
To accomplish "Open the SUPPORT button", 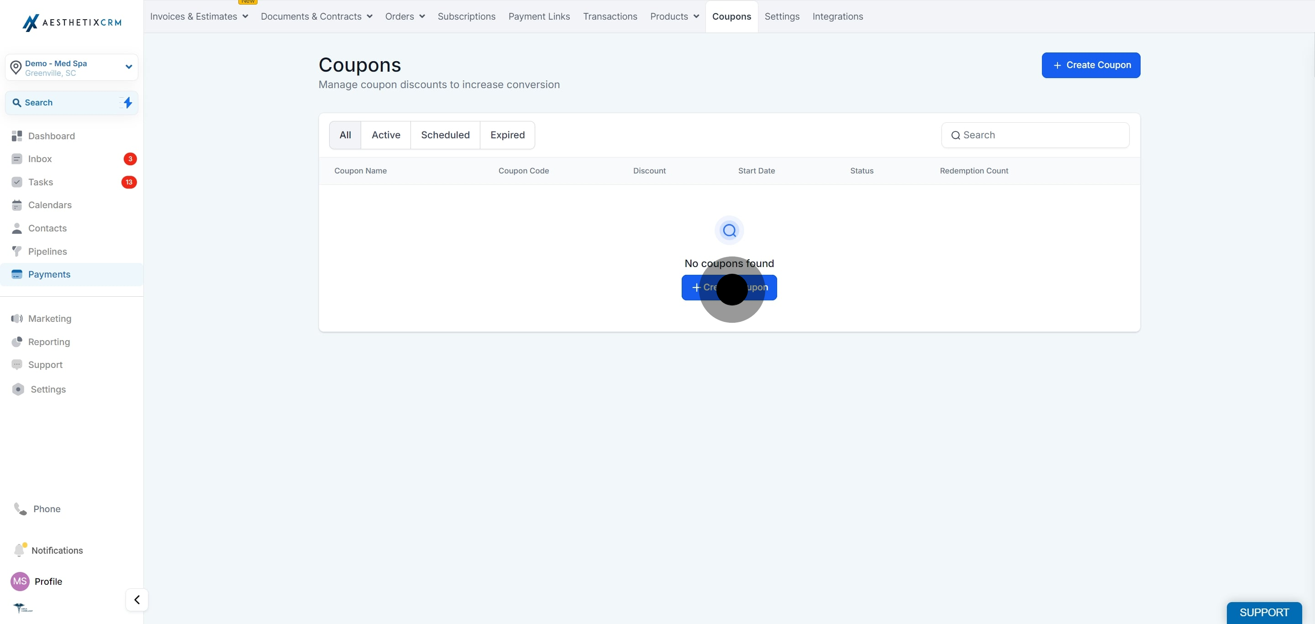I will (x=1264, y=613).
